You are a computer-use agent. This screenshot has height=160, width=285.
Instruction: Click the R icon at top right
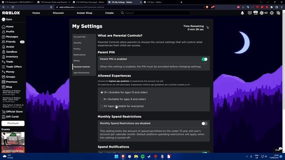click(278, 13)
